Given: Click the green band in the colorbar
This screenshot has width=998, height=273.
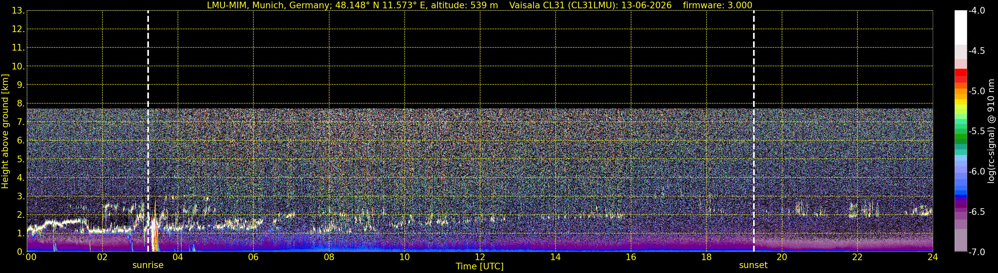Looking at the screenshot, I should click(x=961, y=135).
